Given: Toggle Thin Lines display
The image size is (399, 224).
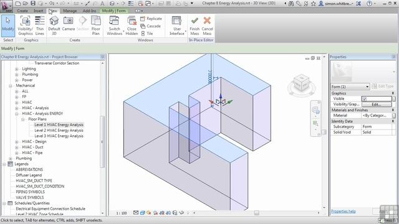Looking at the screenshot, I should (40, 26).
